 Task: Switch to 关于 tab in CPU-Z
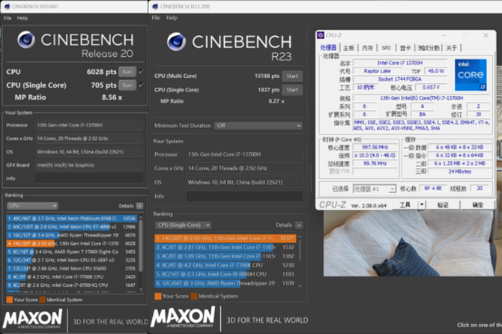click(451, 48)
